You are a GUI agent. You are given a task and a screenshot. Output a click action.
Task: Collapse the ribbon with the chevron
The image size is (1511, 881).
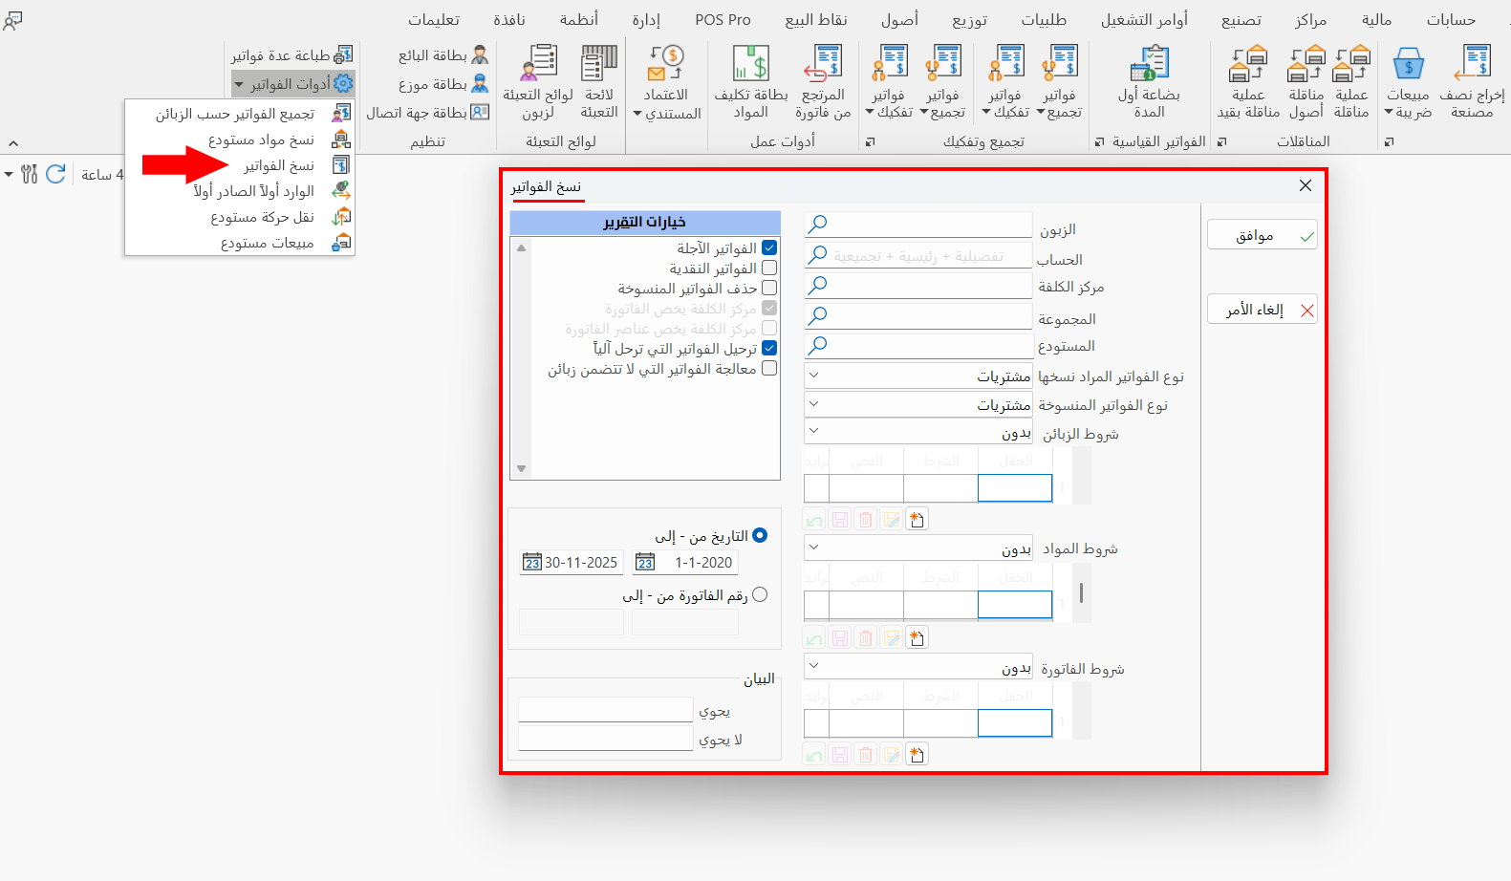[13, 143]
